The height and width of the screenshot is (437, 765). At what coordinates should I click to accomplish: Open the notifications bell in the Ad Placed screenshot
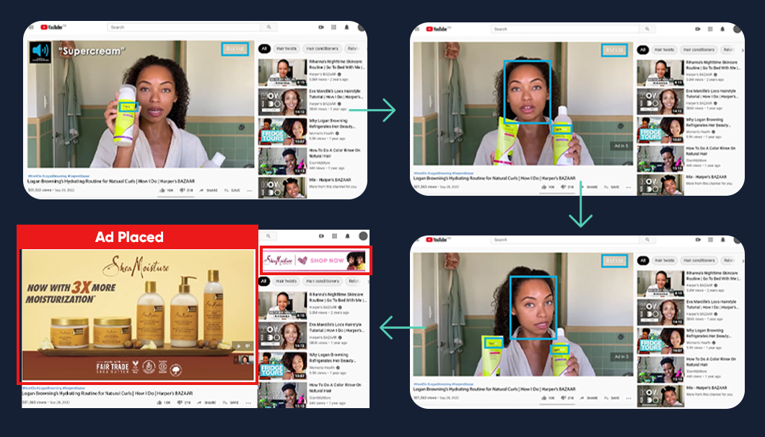pos(347,236)
